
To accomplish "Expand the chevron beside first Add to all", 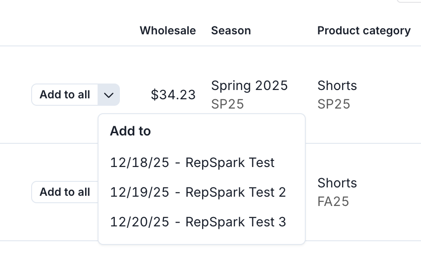I will [x=109, y=95].
